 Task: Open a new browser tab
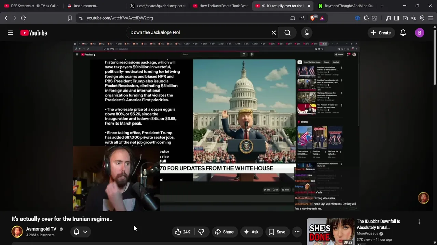(x=382, y=6)
